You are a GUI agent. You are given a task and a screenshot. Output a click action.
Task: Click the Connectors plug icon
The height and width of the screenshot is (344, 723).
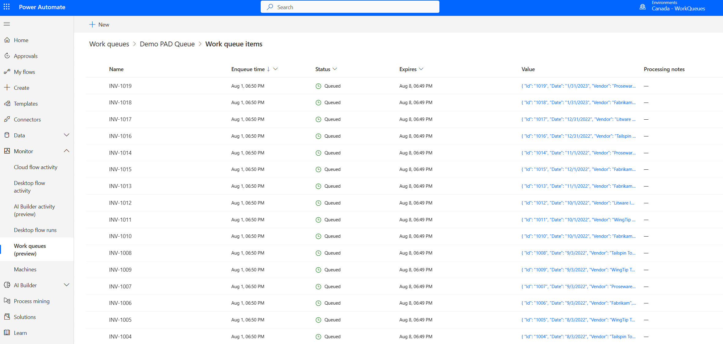(x=7, y=119)
